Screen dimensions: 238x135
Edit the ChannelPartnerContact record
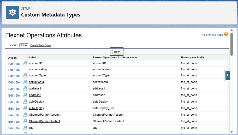coord(11,122)
